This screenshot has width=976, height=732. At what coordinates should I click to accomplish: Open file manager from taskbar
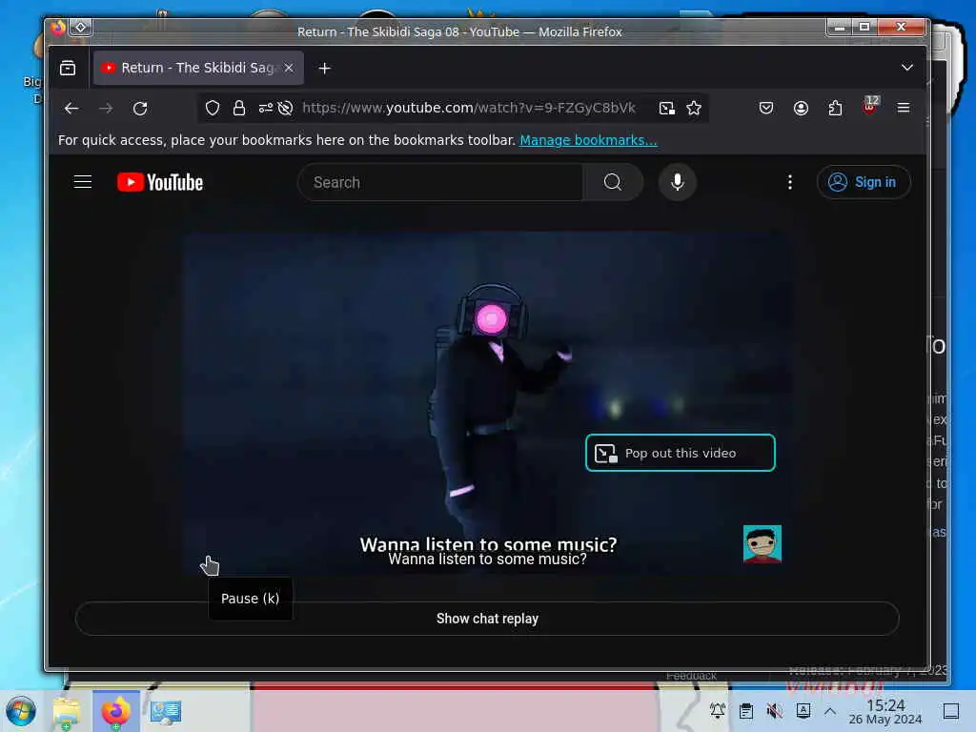[67, 711]
